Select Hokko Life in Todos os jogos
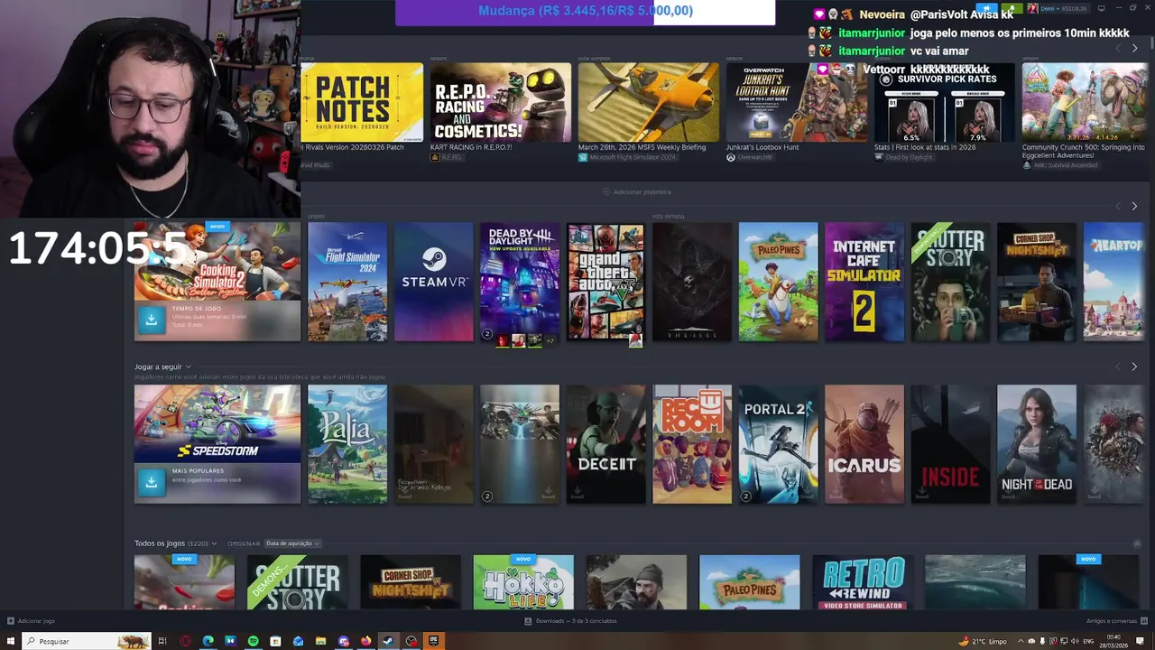Viewport: 1155px width, 650px height. pyautogui.click(x=523, y=582)
